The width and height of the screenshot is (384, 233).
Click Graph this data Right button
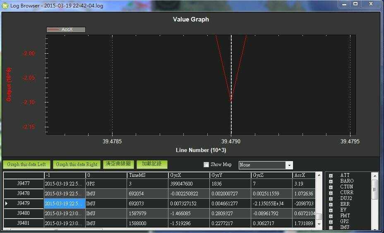tap(77, 164)
